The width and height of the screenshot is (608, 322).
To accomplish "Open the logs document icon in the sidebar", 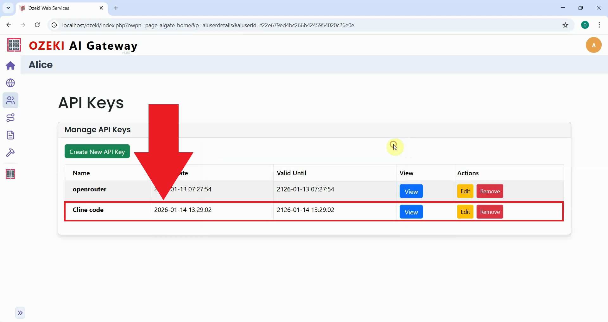I will pyautogui.click(x=10, y=135).
